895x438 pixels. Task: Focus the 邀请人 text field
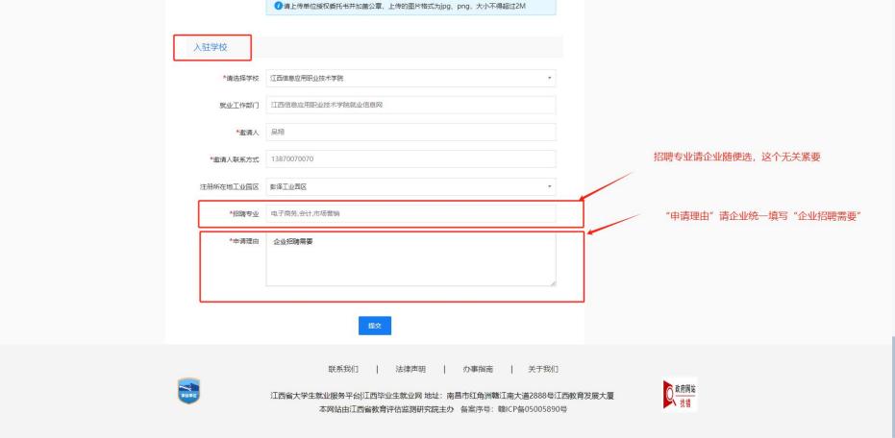tap(411, 132)
